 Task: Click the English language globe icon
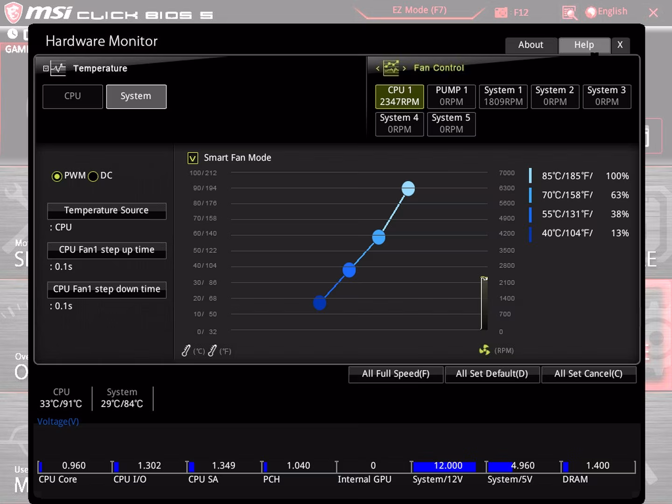[591, 12]
